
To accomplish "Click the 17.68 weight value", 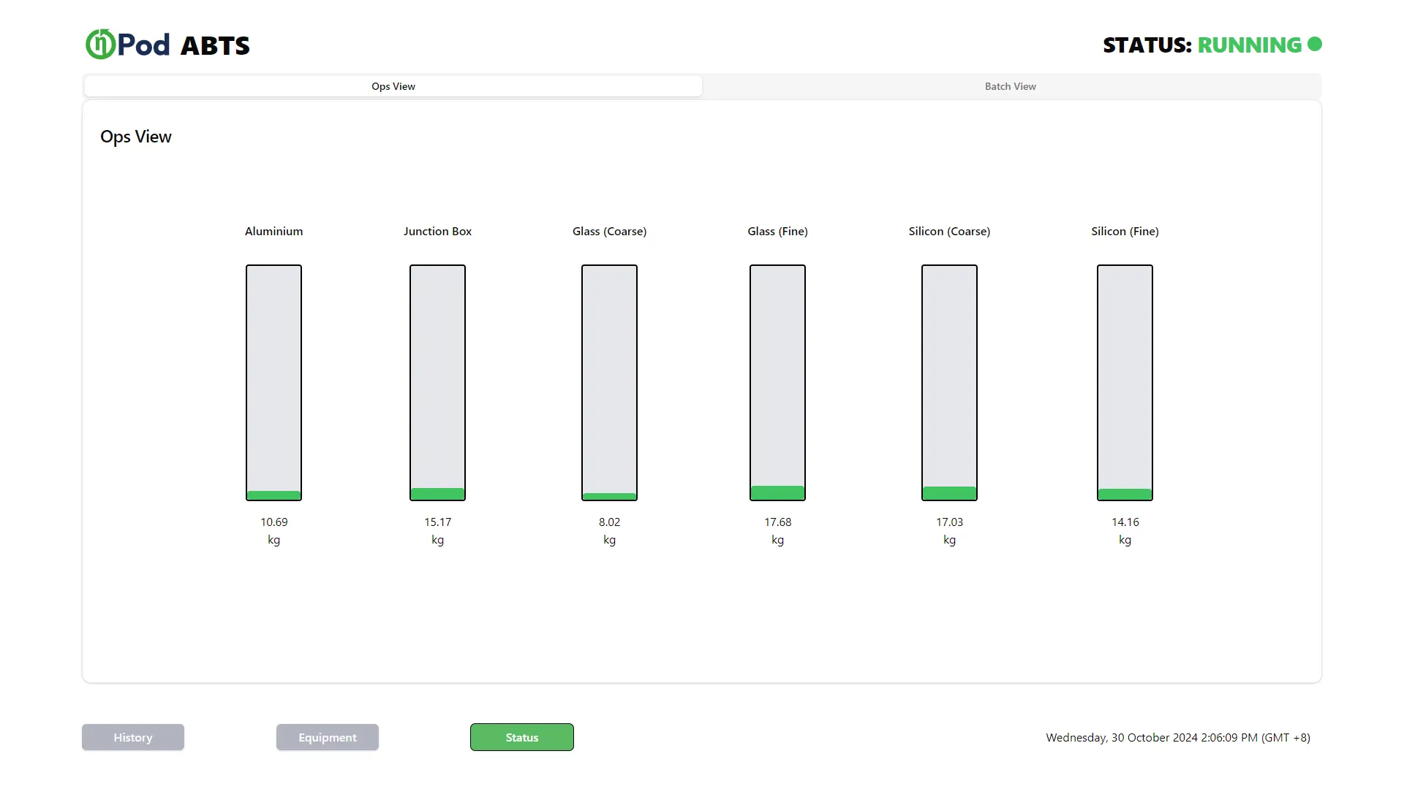I will [778, 522].
